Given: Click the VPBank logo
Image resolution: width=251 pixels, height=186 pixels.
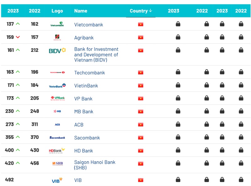Looking at the screenshot, I should point(58,98).
